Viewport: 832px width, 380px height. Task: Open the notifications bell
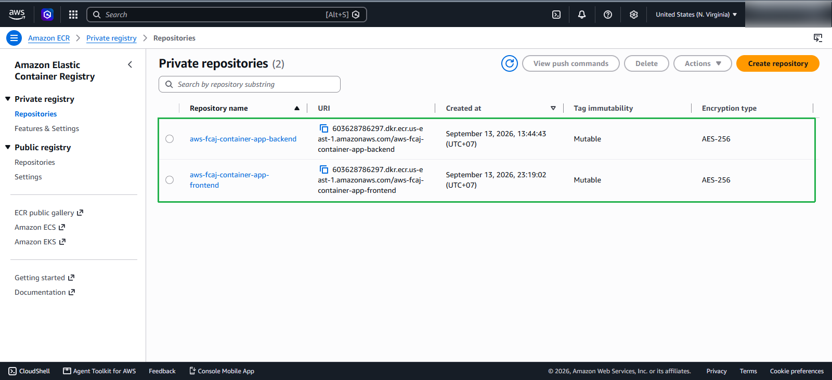tap(582, 15)
